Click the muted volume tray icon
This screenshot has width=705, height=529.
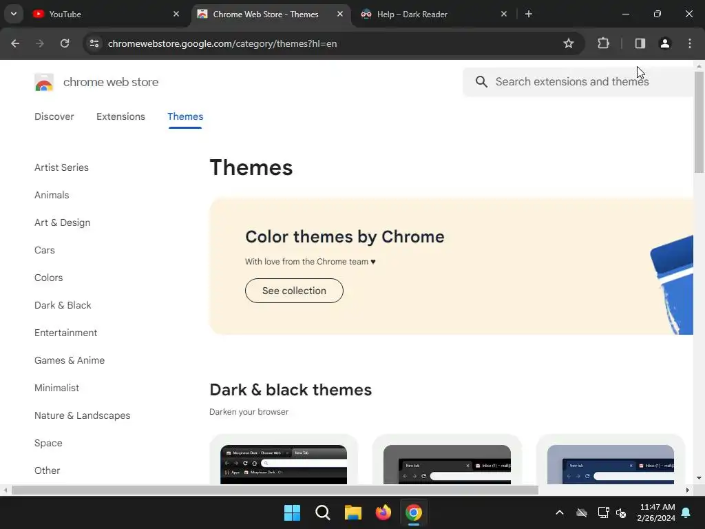621,512
